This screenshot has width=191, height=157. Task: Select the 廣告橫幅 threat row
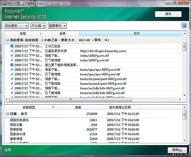pos(93,139)
